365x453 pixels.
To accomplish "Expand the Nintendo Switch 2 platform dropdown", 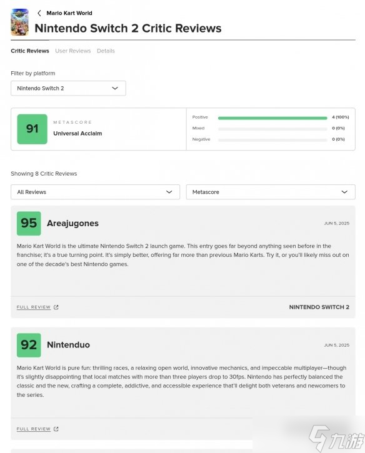I will pyautogui.click(x=68, y=88).
